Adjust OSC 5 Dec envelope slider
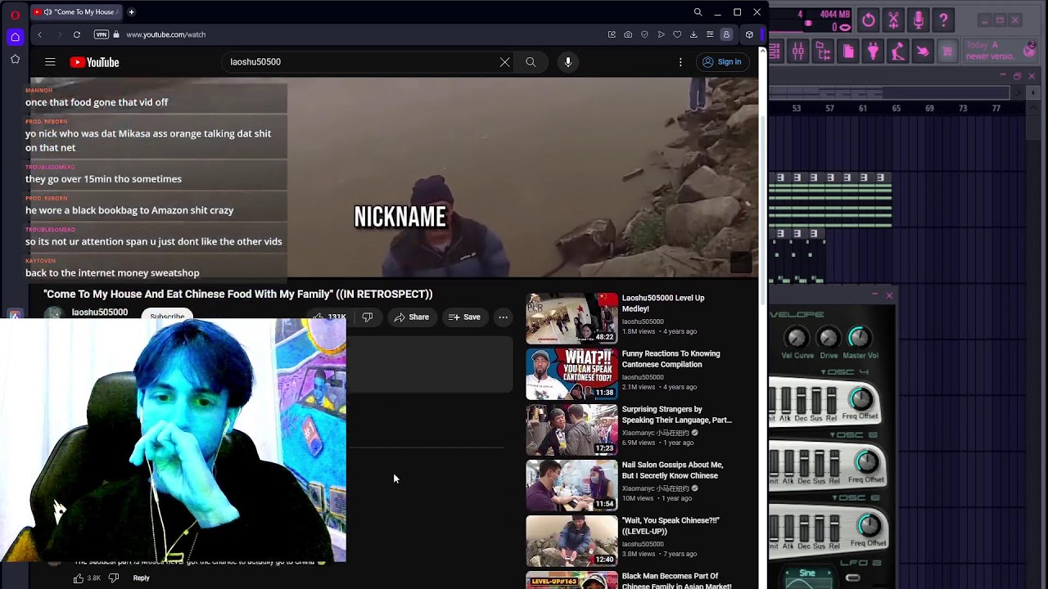This screenshot has height=589, width=1048. coord(806,462)
